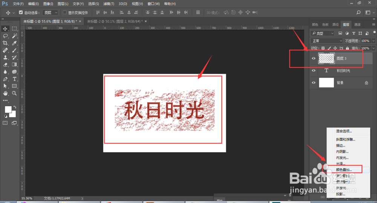Image resolution: width=377 pixels, height=203 pixels.
Task: Select the Zoom tool
Action: coord(14,93)
